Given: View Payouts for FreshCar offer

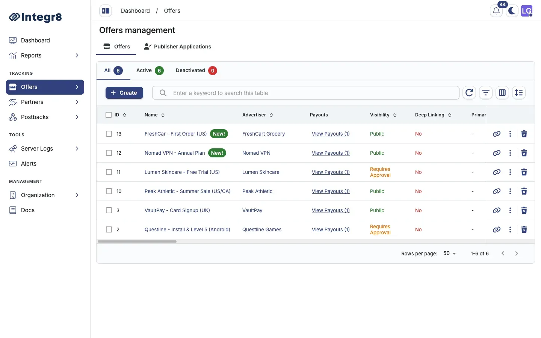Looking at the screenshot, I should 331,134.
